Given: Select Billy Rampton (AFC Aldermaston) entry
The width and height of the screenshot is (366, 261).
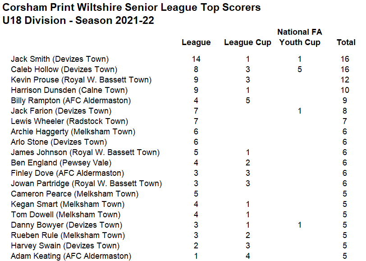Looking at the screenshot, I should (71, 101).
